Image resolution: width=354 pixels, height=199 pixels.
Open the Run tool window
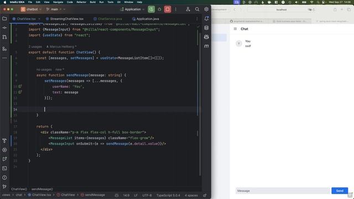coord(4,159)
